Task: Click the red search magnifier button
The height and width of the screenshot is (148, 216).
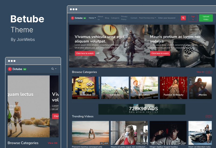Action: [183, 18]
